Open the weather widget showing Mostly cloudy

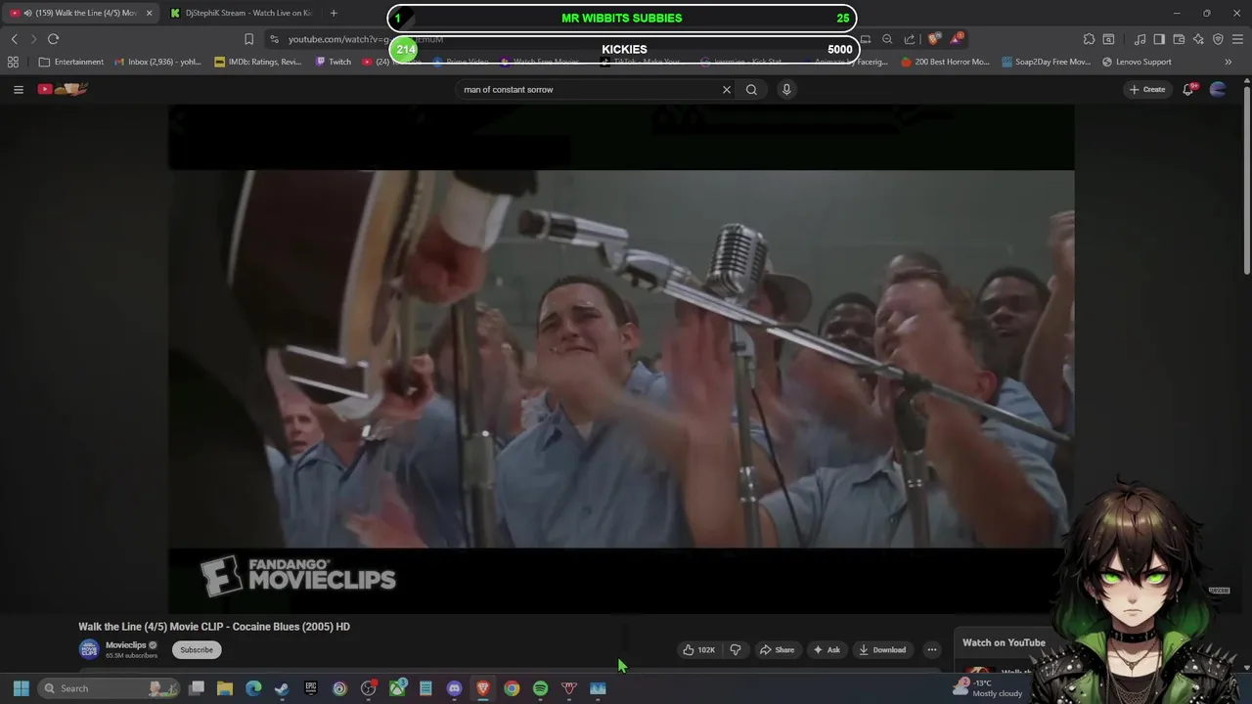point(988,688)
